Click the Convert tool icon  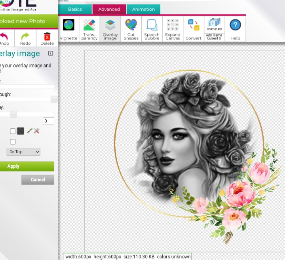click(x=194, y=29)
